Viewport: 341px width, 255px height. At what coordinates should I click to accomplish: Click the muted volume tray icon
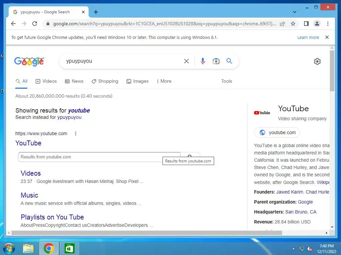[x=310, y=249]
